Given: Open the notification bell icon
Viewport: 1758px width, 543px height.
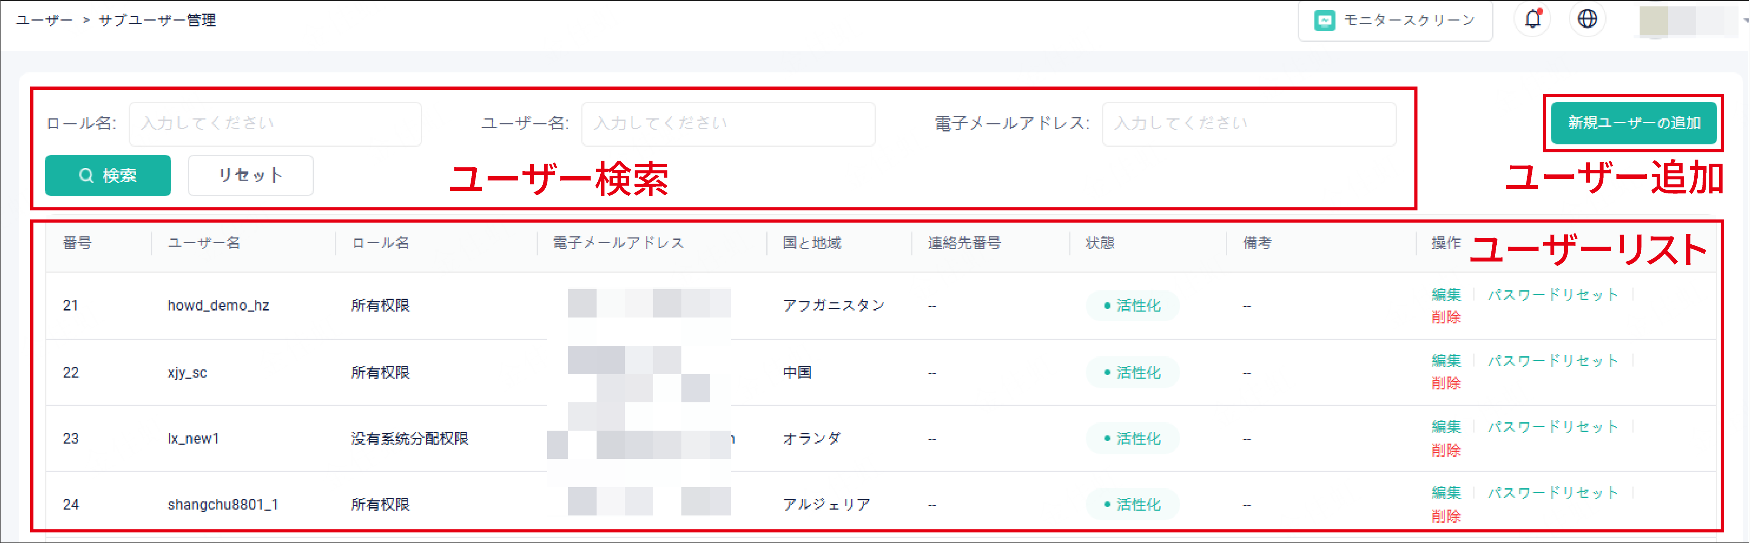Looking at the screenshot, I should [x=1533, y=19].
